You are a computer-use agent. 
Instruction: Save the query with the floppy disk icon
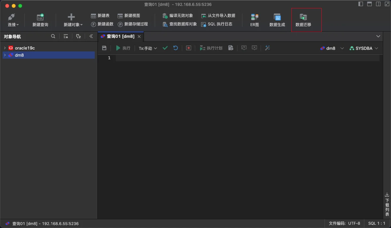pyautogui.click(x=104, y=48)
